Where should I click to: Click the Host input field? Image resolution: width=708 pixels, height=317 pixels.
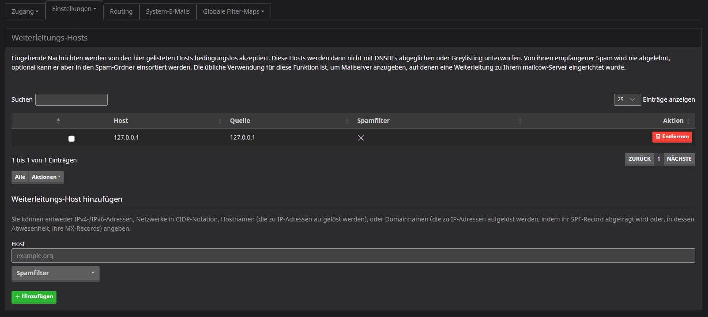pyautogui.click(x=353, y=256)
